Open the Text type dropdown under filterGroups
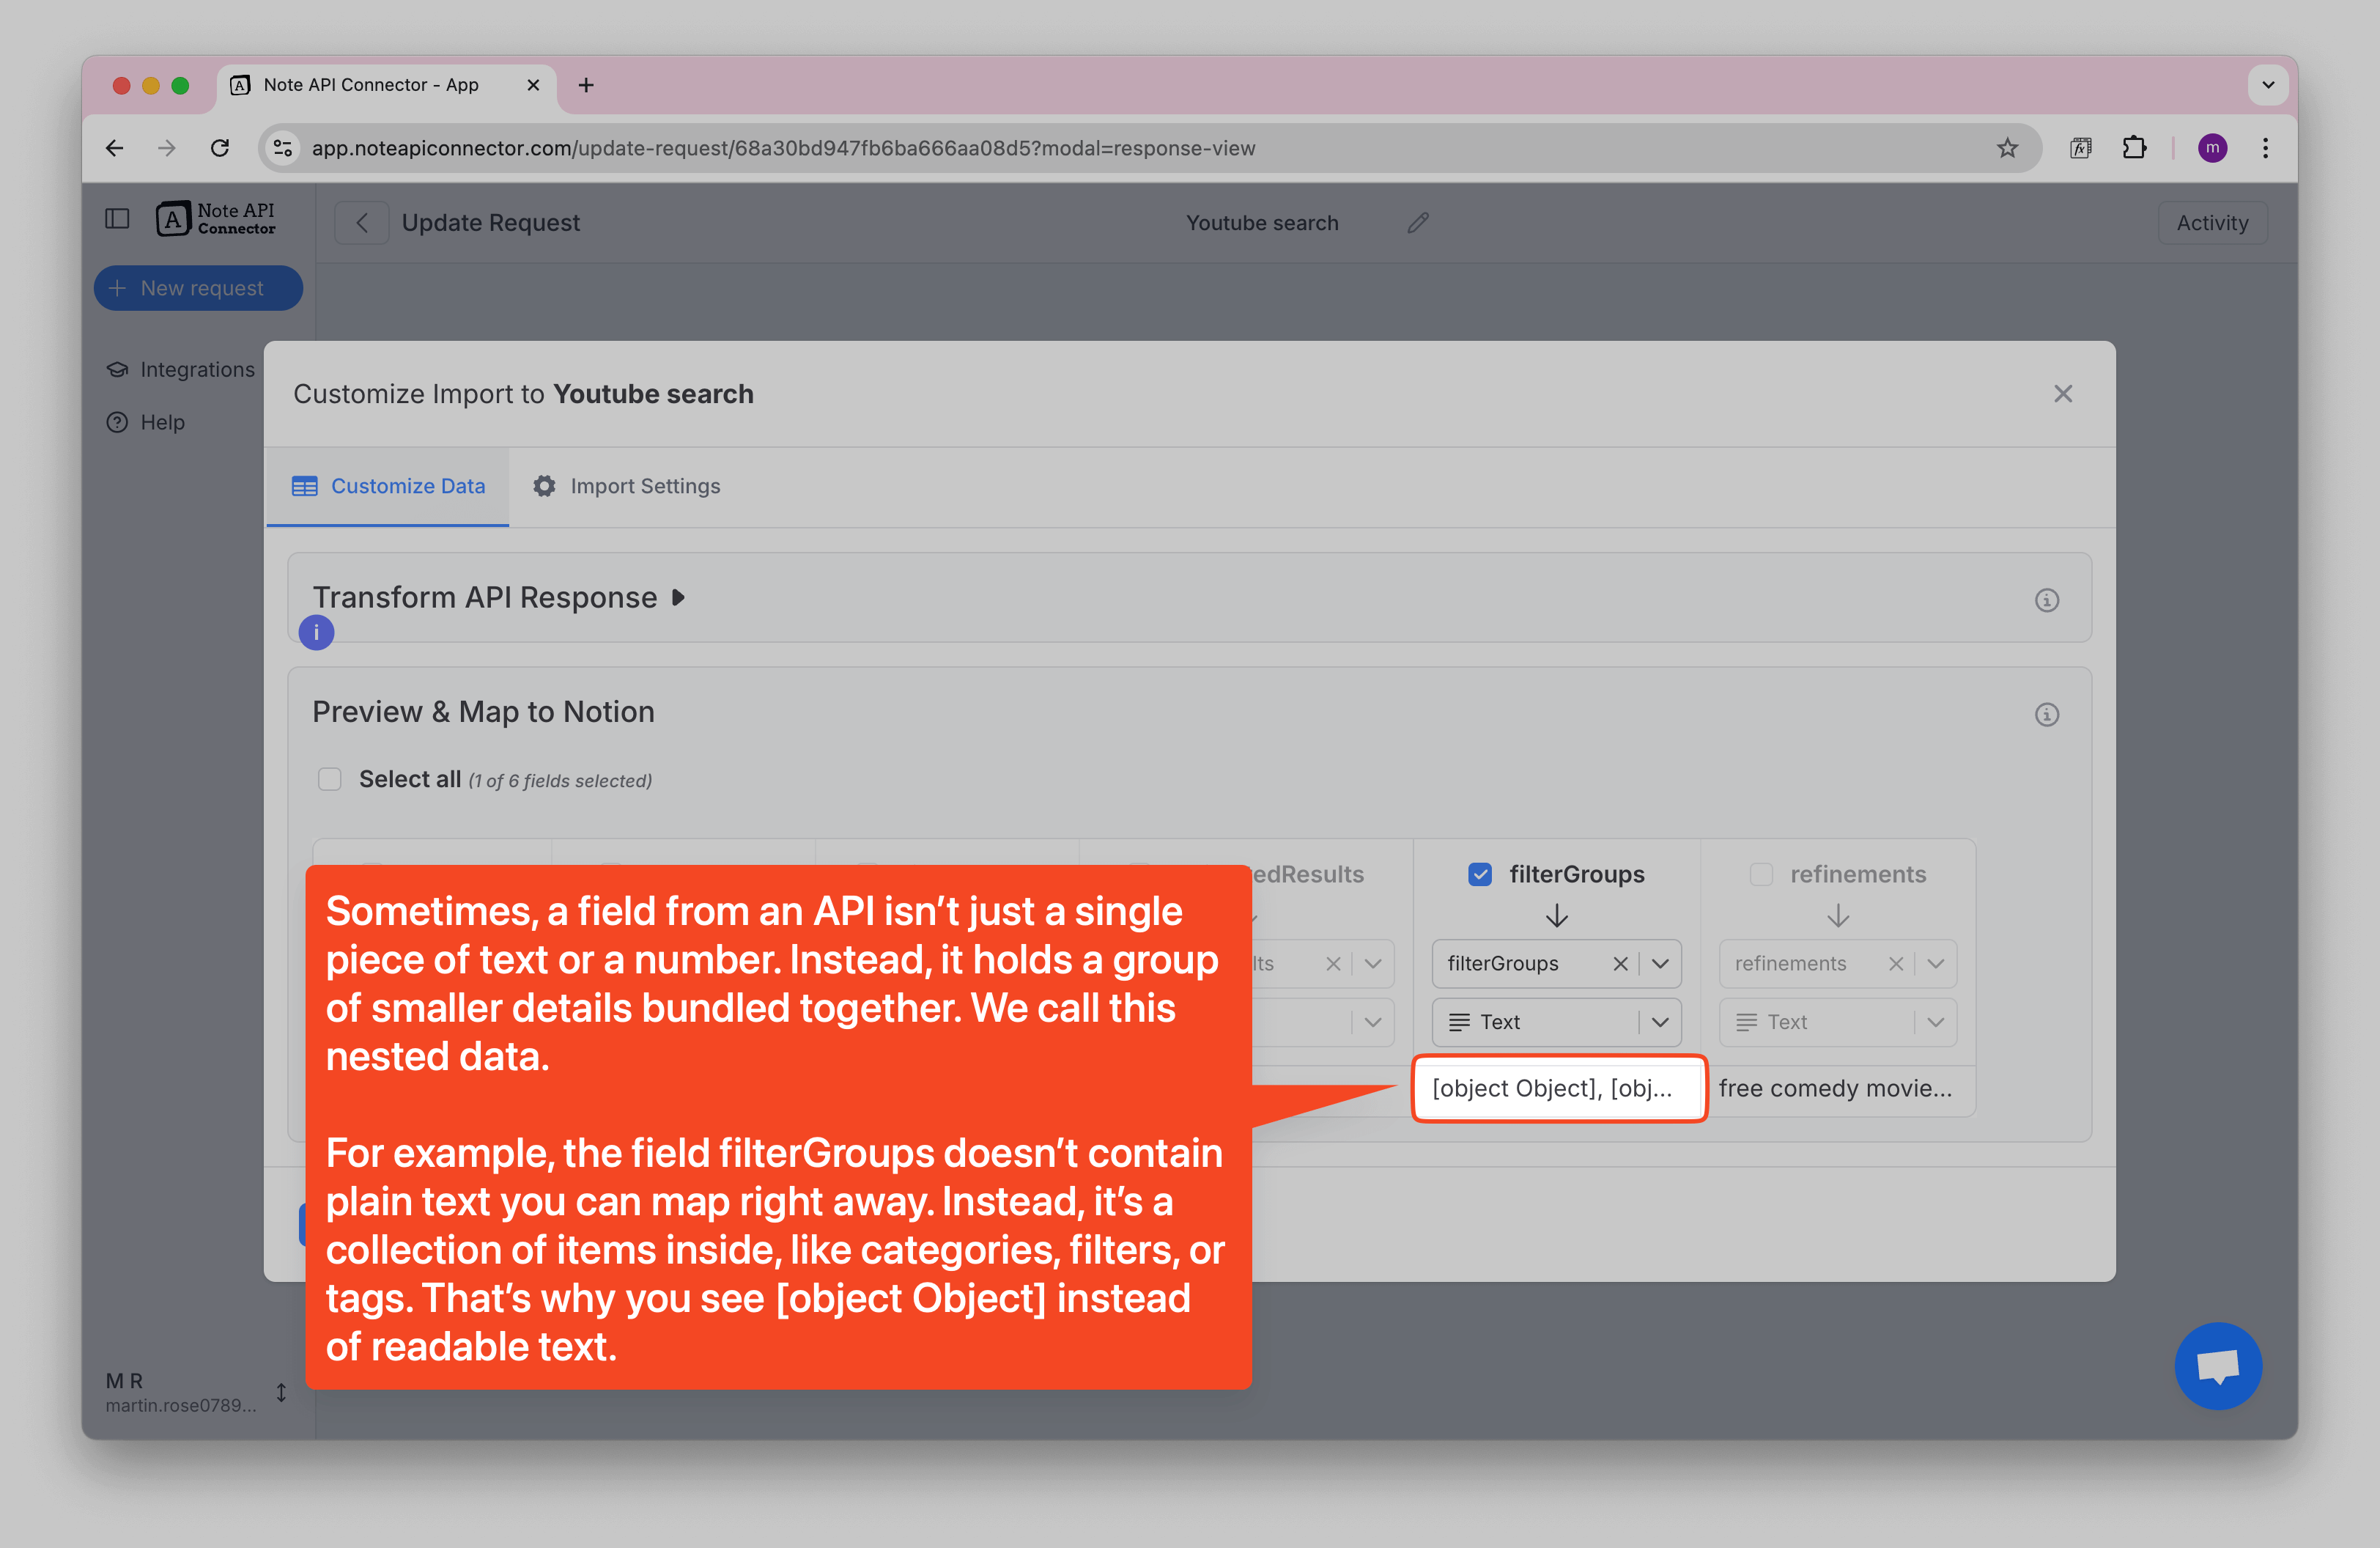This screenshot has width=2380, height=1548. click(x=1660, y=1022)
